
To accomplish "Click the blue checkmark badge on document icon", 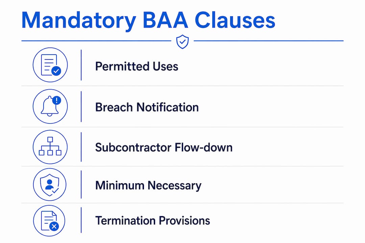I will (56, 71).
